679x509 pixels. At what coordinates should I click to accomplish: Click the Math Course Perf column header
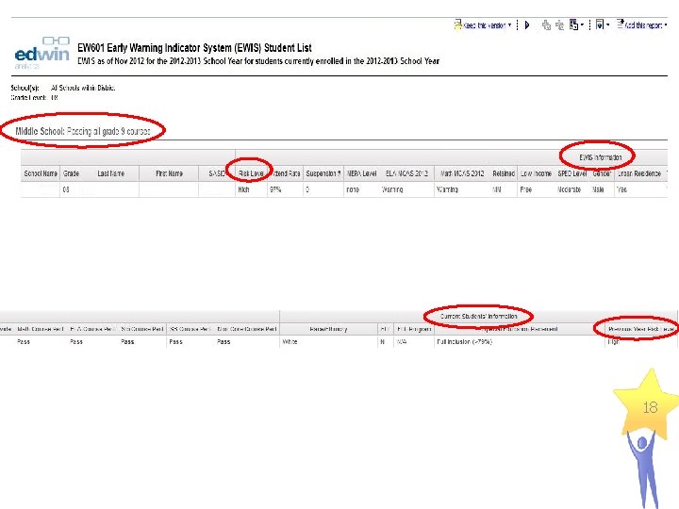tap(41, 329)
